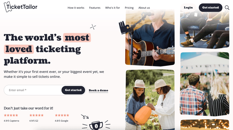This screenshot has height=130, width=233.
Task: Open the How it works menu
Action: click(76, 8)
